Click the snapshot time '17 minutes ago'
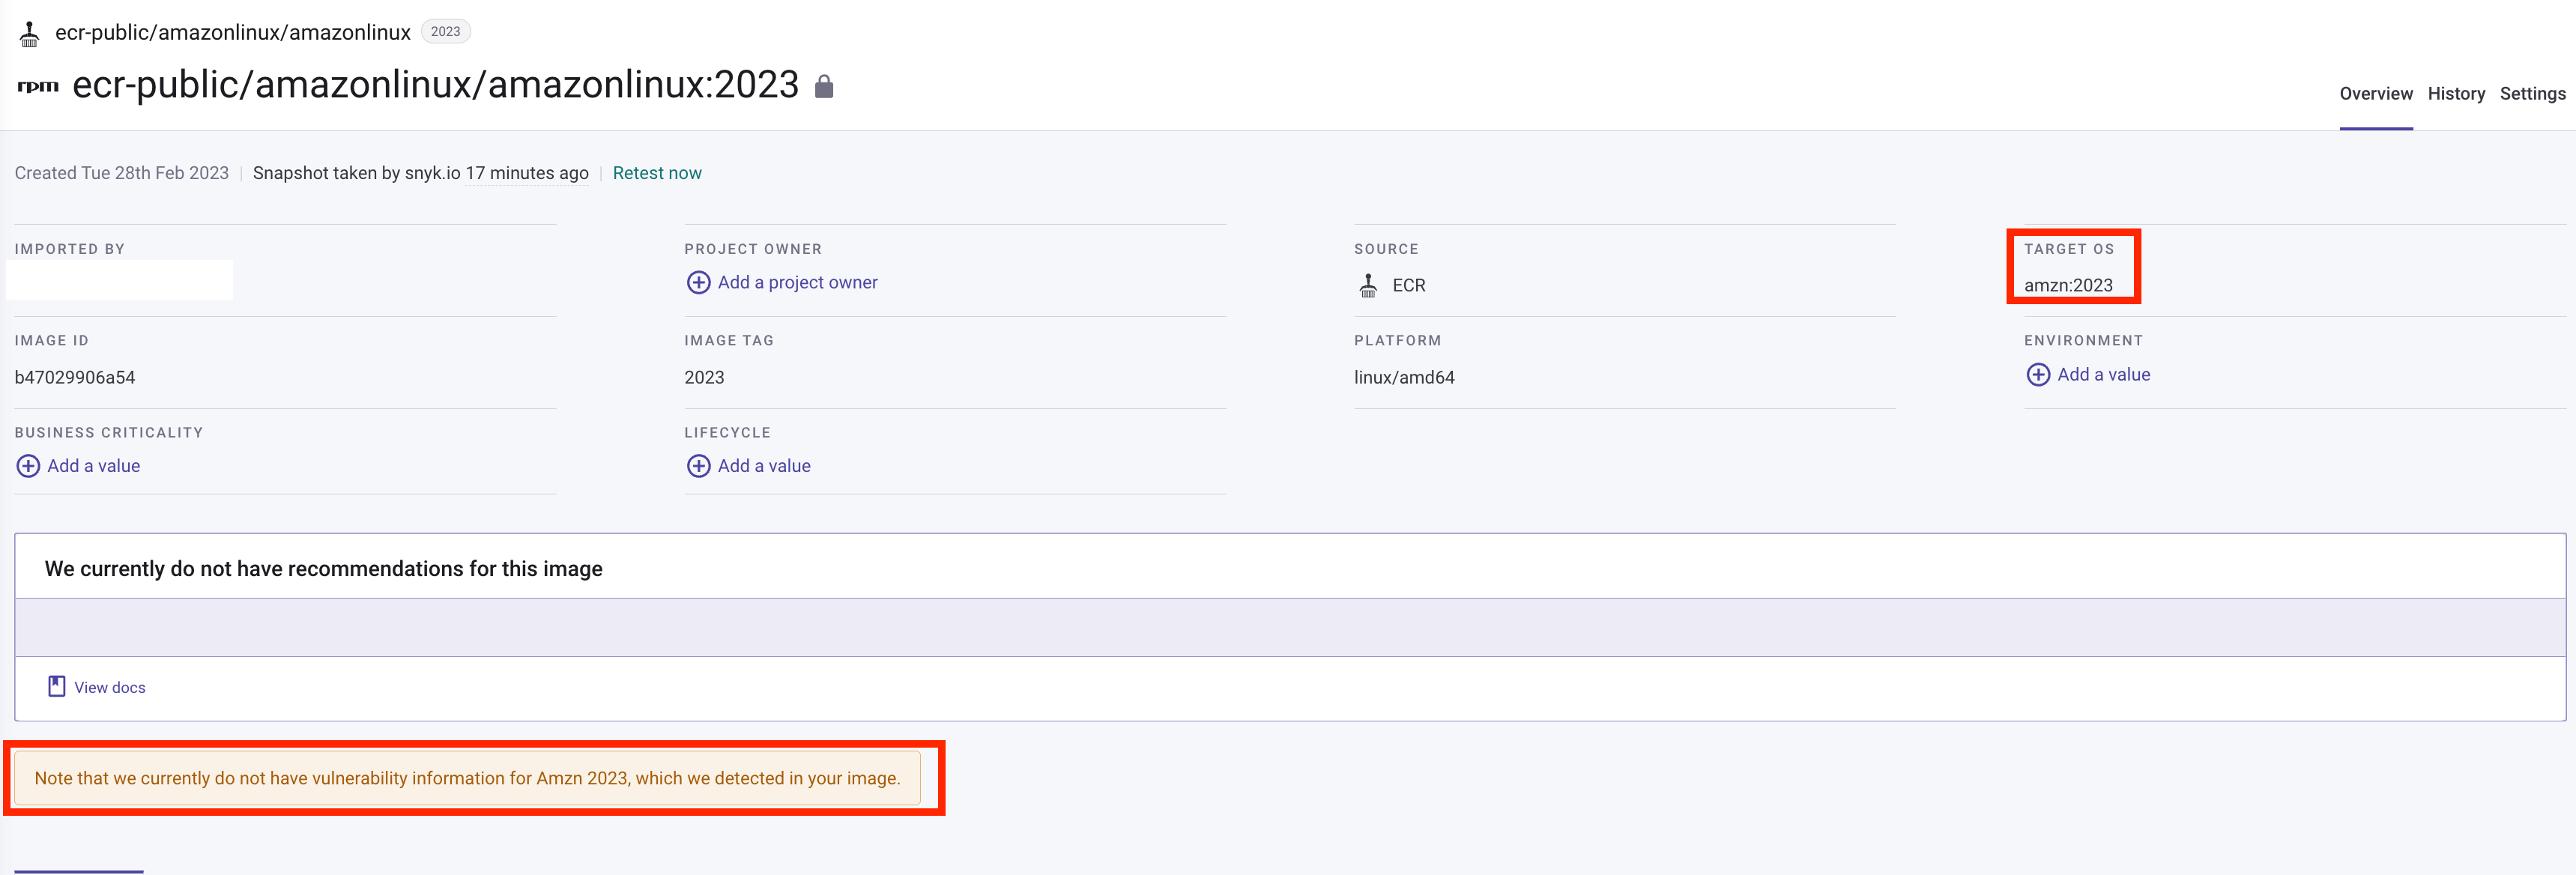2576x875 pixels. click(527, 173)
